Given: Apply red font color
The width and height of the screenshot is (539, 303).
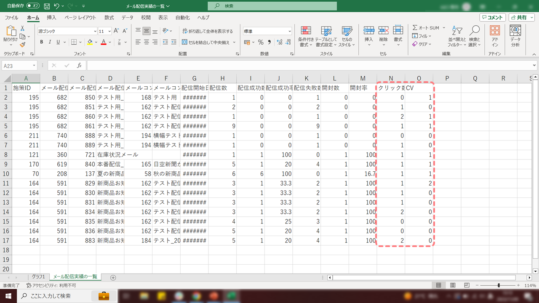Looking at the screenshot, I should pyautogui.click(x=103, y=42).
